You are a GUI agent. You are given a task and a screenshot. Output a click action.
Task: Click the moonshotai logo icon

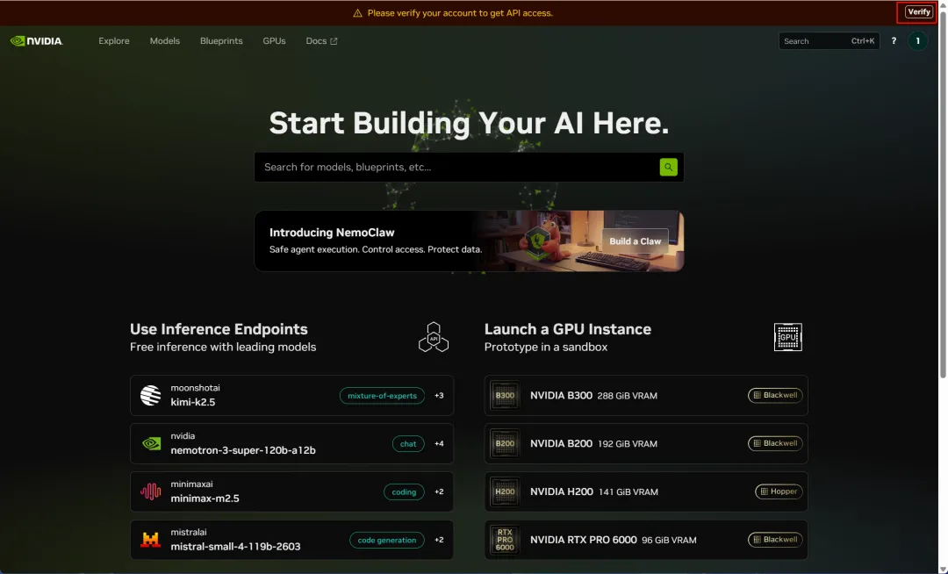click(x=151, y=395)
